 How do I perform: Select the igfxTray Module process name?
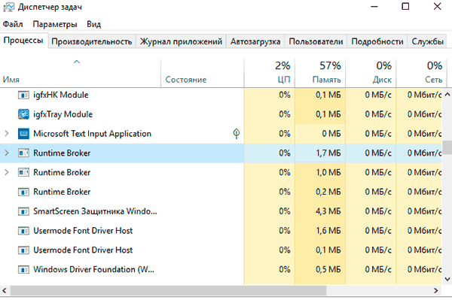(x=63, y=114)
